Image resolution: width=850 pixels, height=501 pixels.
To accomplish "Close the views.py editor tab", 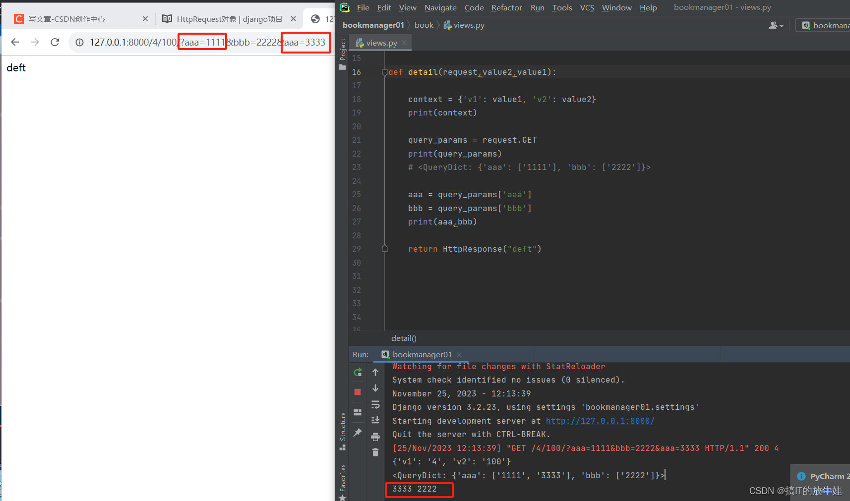I will coord(404,43).
